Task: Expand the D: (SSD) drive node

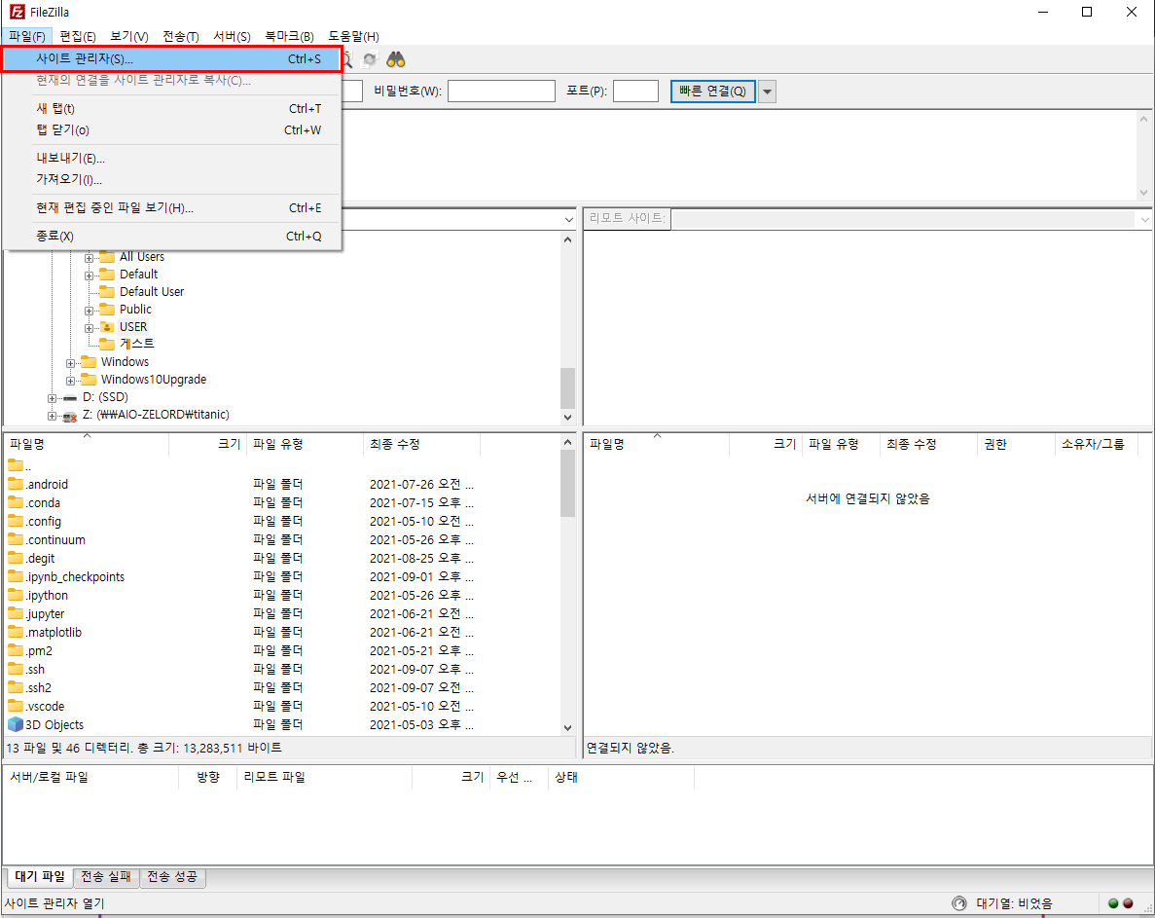Action: point(53,398)
